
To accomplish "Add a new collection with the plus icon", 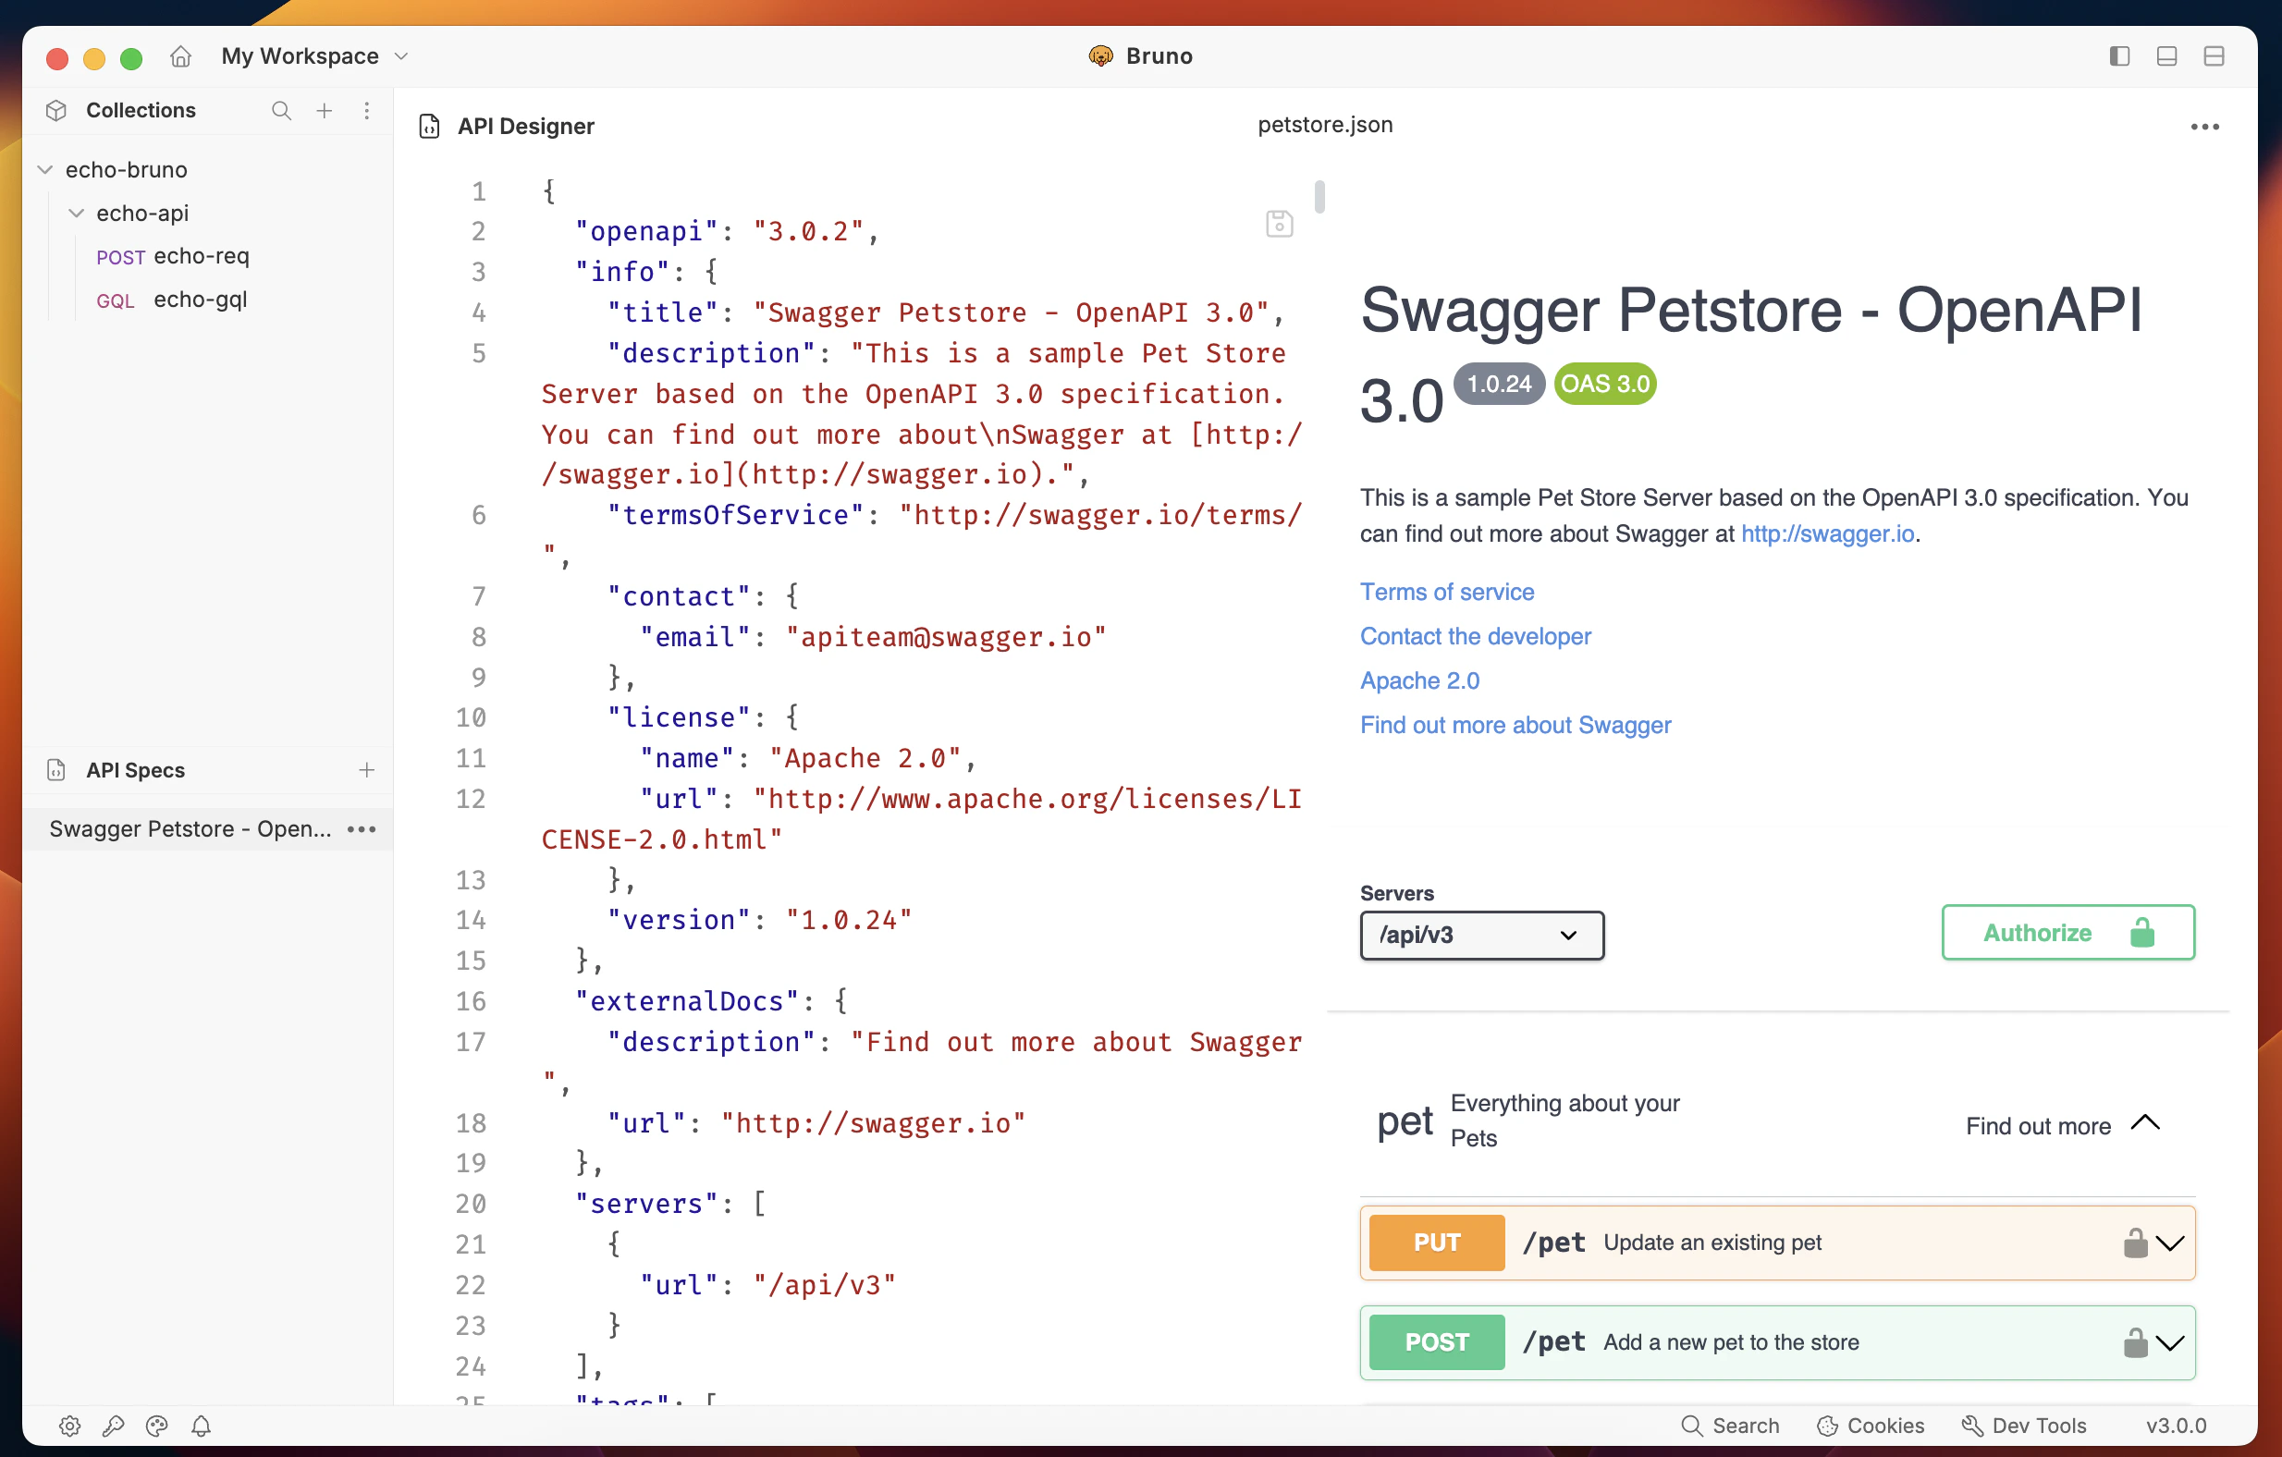I will pyautogui.click(x=325, y=111).
